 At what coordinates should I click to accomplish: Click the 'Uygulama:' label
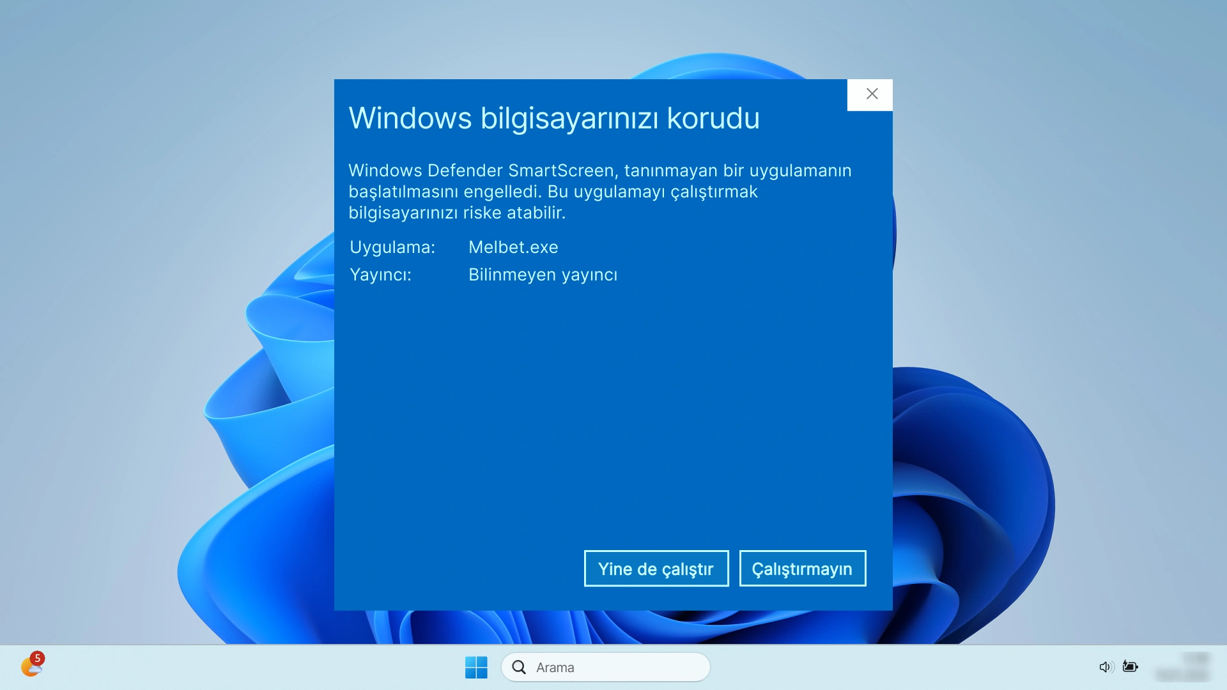coord(392,247)
